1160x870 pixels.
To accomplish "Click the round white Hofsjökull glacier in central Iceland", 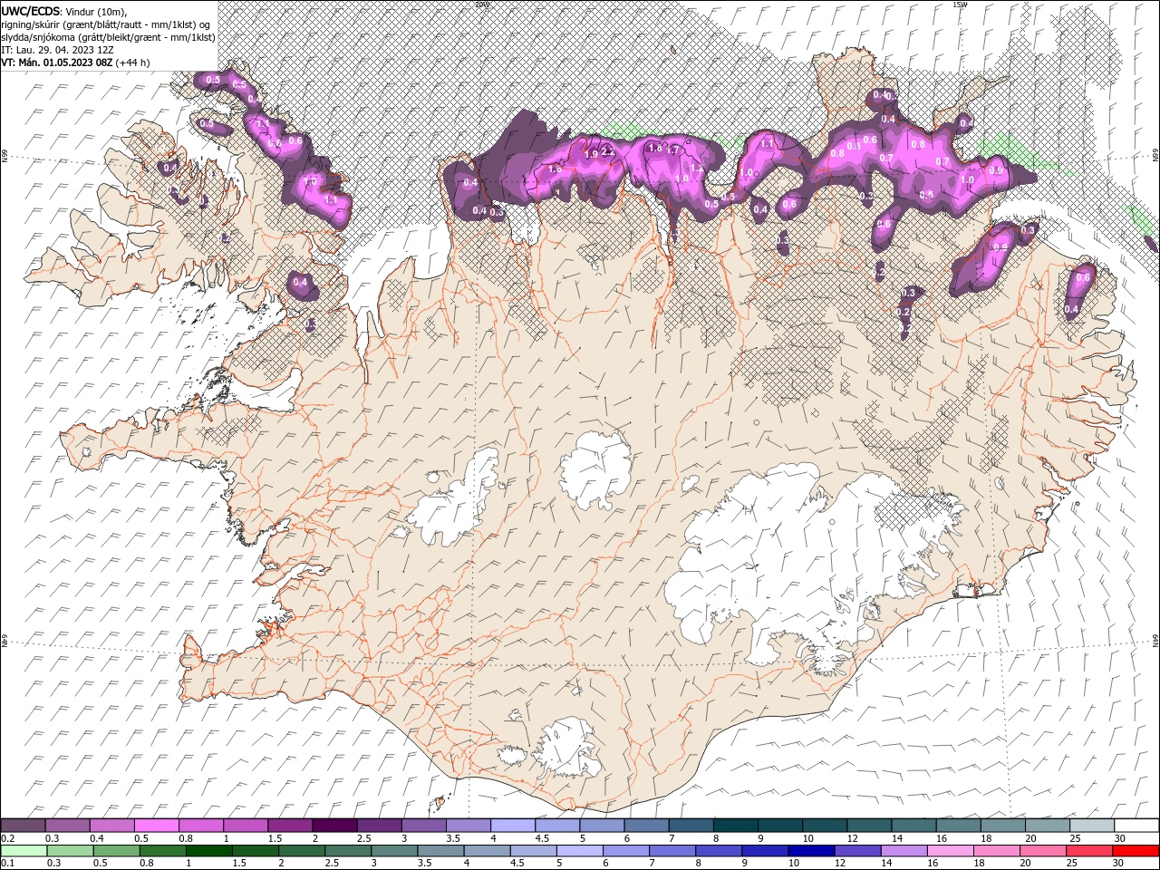I will pyautogui.click(x=595, y=471).
